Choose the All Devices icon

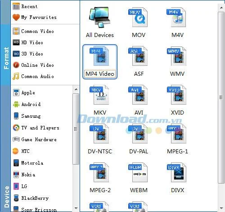coord(99,18)
